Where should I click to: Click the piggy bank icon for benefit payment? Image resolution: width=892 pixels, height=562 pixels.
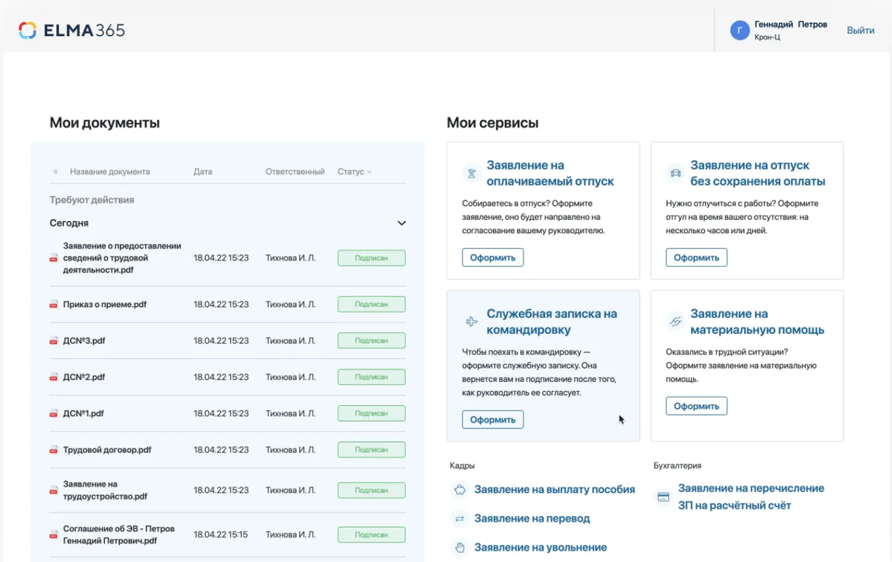coord(459,490)
